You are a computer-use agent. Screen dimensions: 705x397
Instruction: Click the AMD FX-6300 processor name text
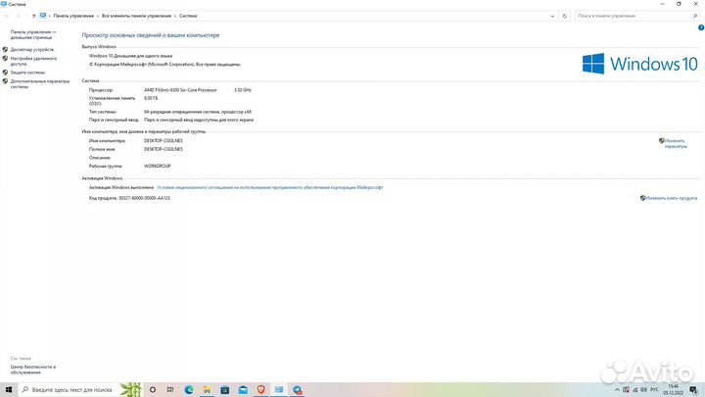click(x=180, y=90)
